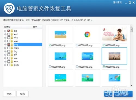The height and width of the screenshot is (100, 136).
Task: Select the docx tree row label
Action: point(16,65)
